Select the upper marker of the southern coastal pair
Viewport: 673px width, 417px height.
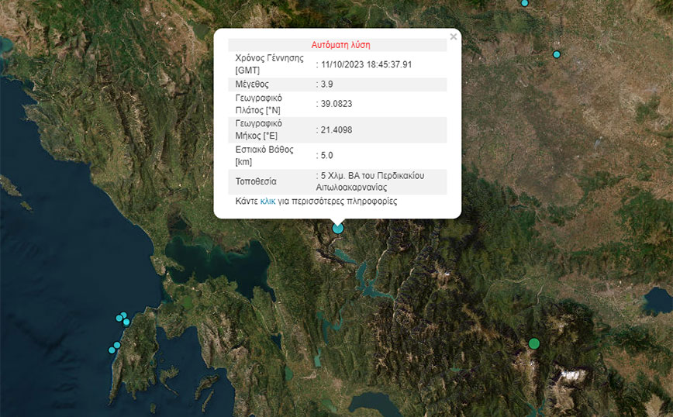(117, 345)
